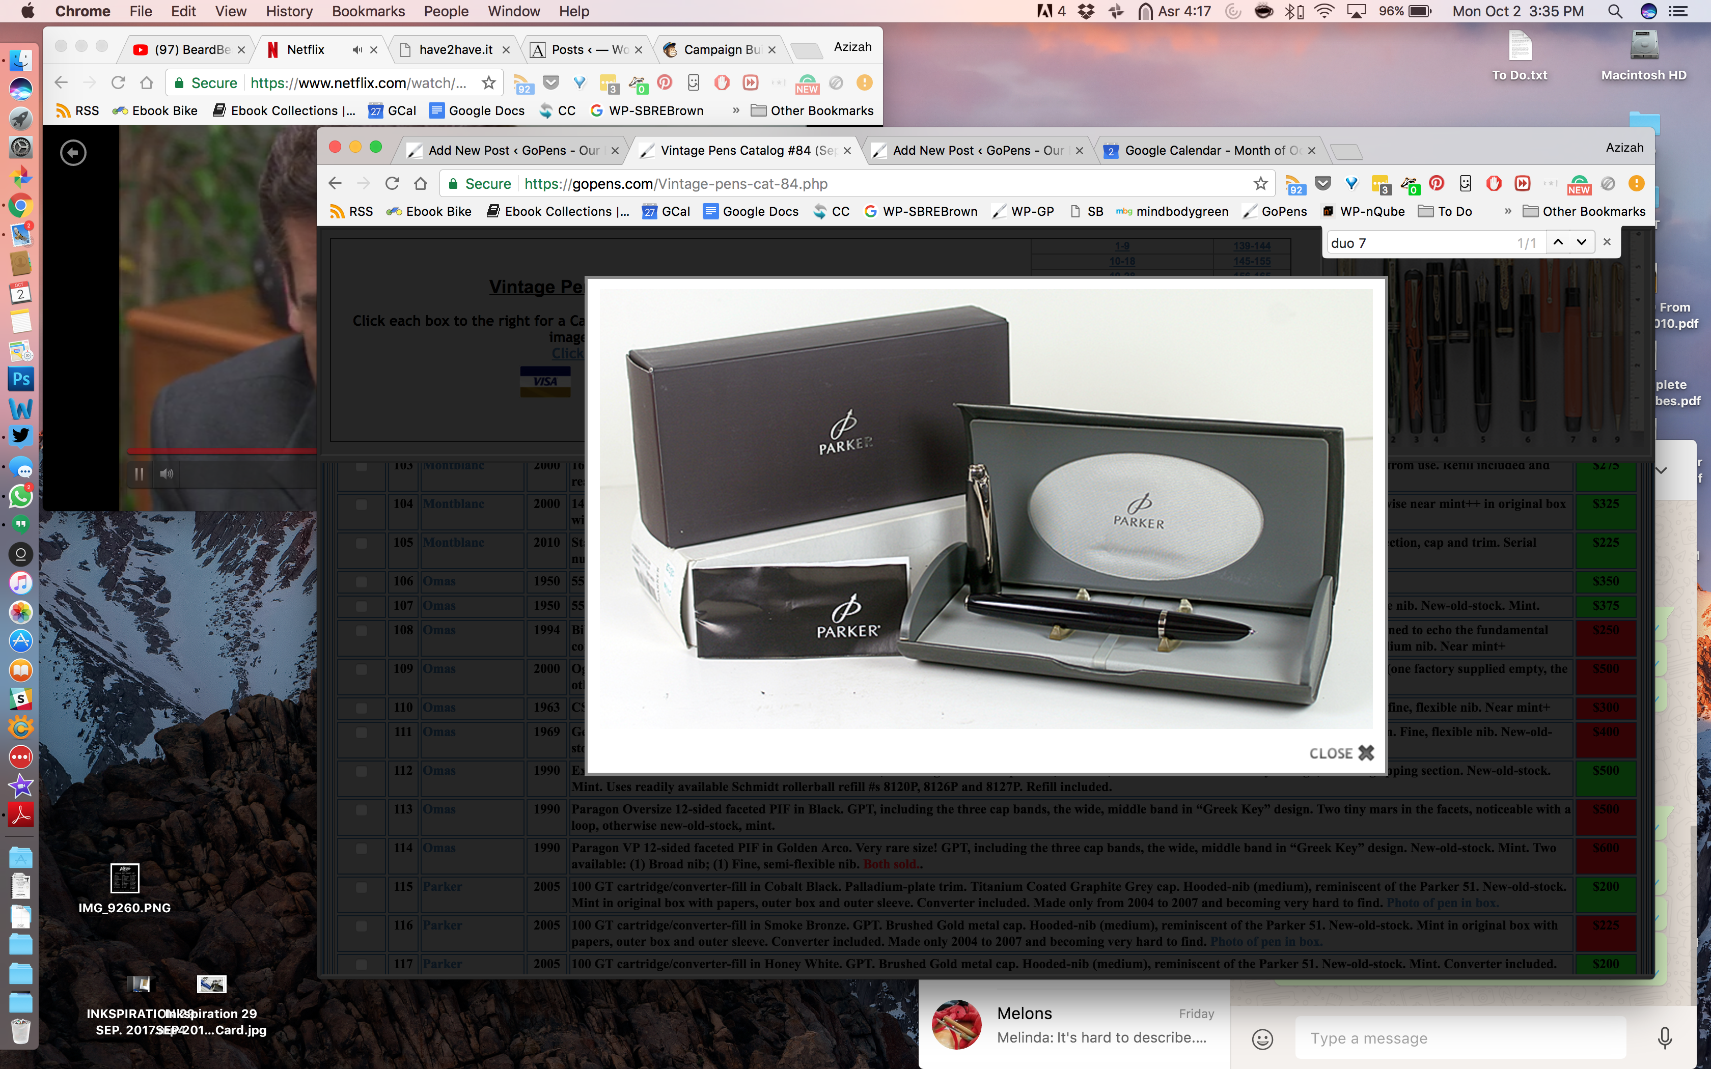Open RSS bookmark in Netflix window
This screenshot has height=1069, width=1711.
78,110
